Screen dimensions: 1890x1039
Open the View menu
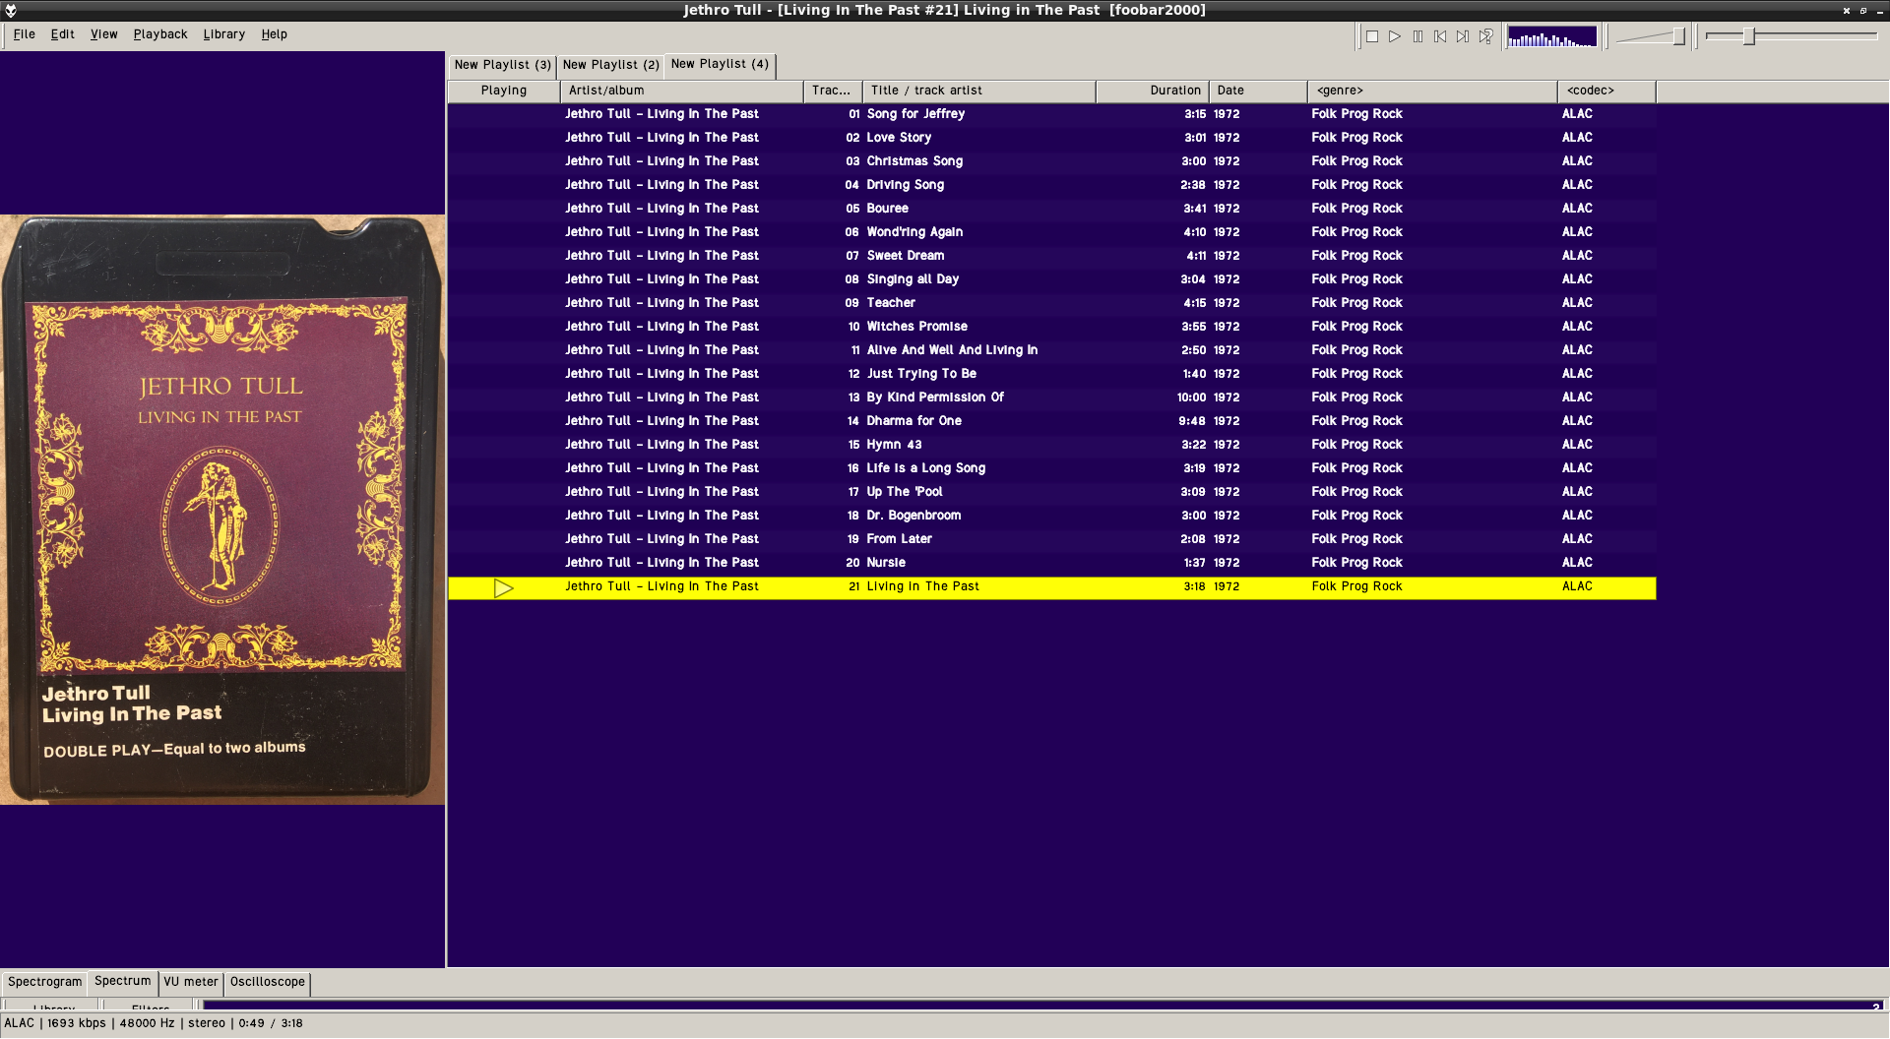[x=104, y=34]
